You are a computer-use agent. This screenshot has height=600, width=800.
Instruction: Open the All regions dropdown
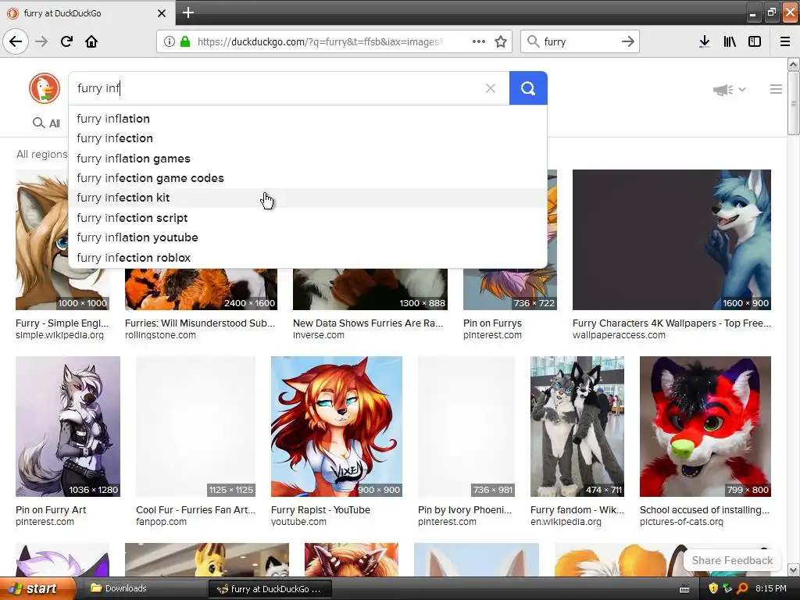coord(42,154)
